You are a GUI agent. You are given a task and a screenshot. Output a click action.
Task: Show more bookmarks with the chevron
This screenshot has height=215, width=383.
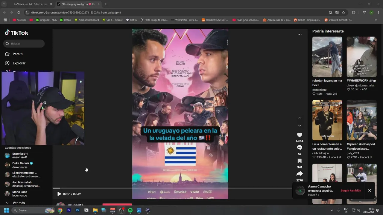[x=376, y=20]
